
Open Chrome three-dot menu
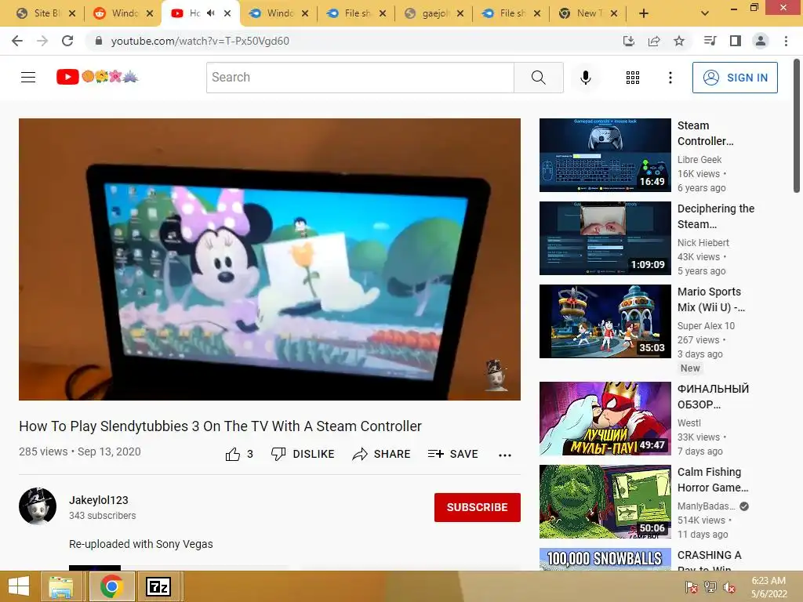[786, 41]
